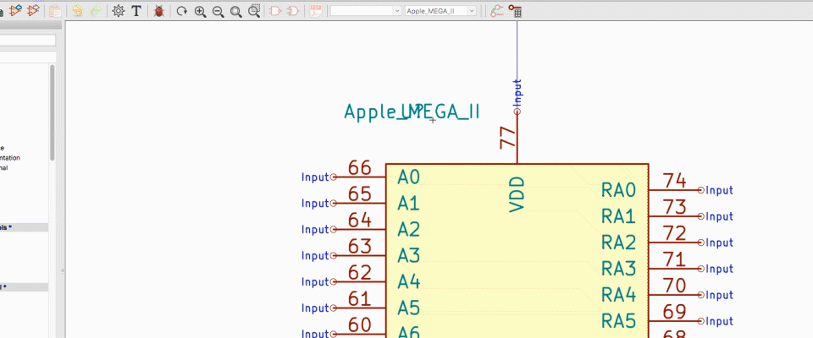The image size is (813, 338).
Task: Zoom in with the magnifier plus icon
Action: point(200,11)
